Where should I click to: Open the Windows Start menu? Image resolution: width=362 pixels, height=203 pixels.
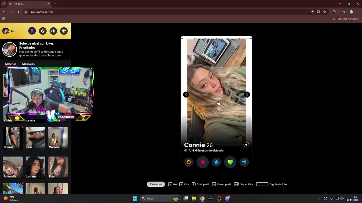click(135, 198)
